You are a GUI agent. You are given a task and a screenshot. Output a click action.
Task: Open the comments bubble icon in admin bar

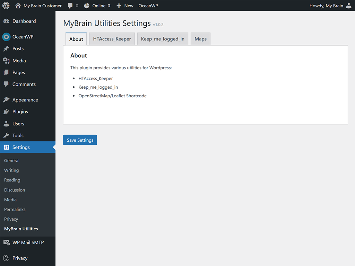[x=70, y=6]
